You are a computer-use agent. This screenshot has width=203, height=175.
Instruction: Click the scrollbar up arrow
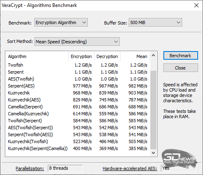click(x=154, y=55)
